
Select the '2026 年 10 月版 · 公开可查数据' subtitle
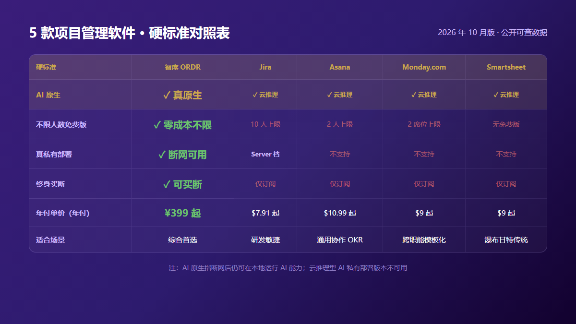[x=492, y=33]
